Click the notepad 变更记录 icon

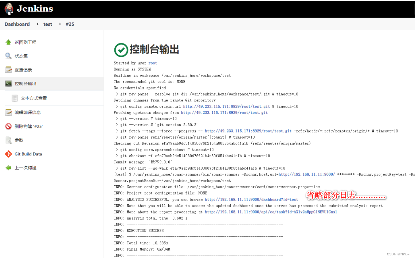pos(8,70)
